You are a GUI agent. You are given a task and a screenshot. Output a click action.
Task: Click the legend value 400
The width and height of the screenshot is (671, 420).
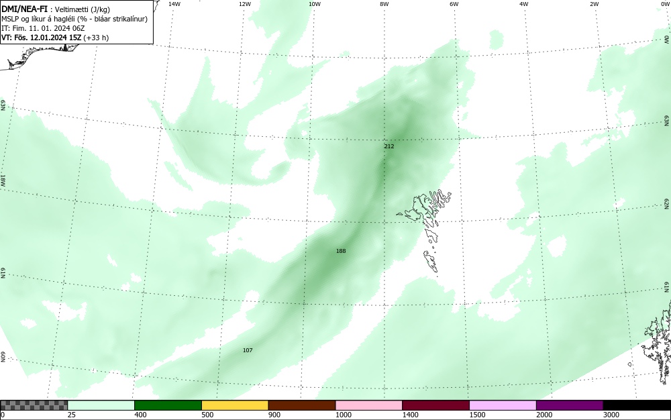[140, 415]
